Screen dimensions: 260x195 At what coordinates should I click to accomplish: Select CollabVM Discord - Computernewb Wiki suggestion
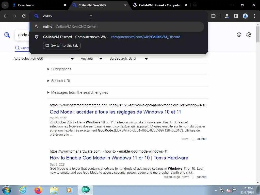coord(111,37)
